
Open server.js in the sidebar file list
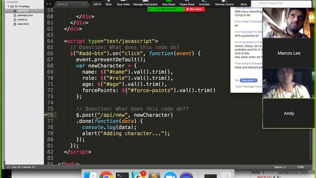tap(22, 20)
